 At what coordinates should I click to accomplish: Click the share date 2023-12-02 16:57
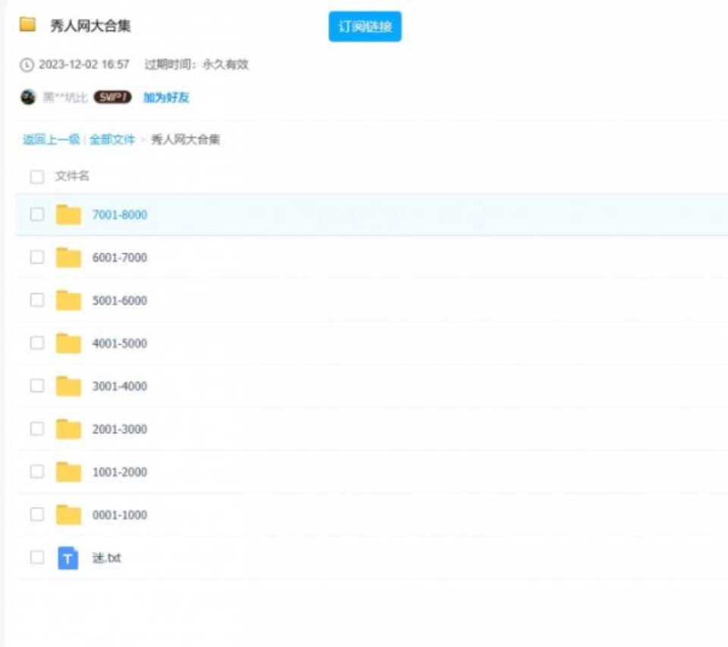(x=84, y=64)
